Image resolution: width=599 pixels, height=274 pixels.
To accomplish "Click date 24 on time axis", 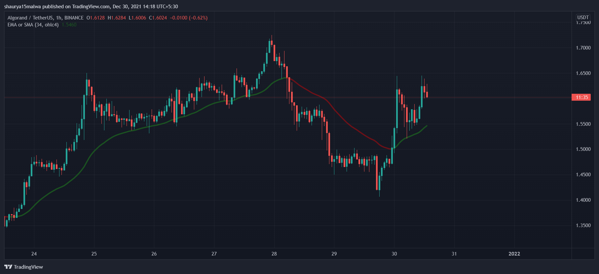I will (x=34, y=254).
